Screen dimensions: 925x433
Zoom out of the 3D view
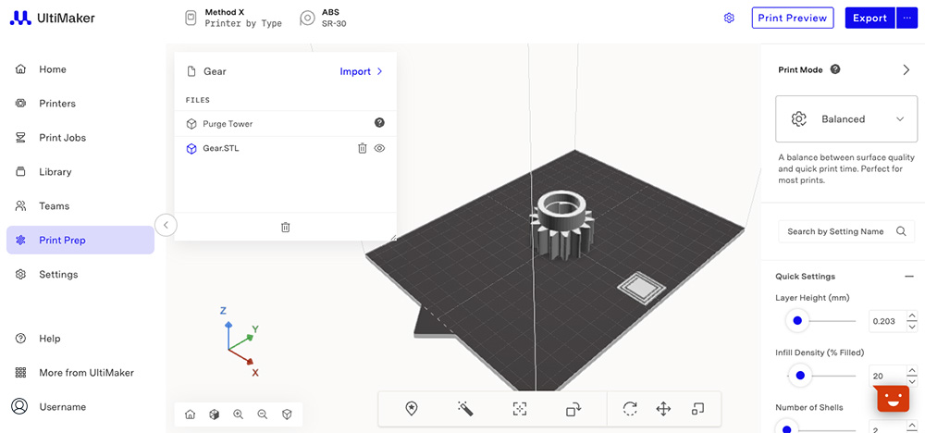pos(263,414)
